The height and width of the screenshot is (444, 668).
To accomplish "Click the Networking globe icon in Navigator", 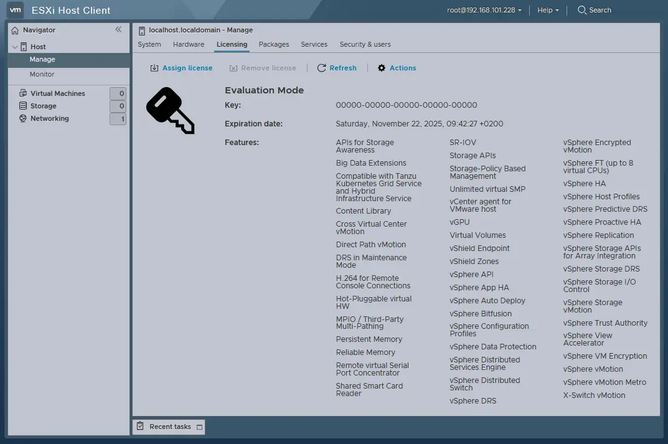I will (x=23, y=118).
